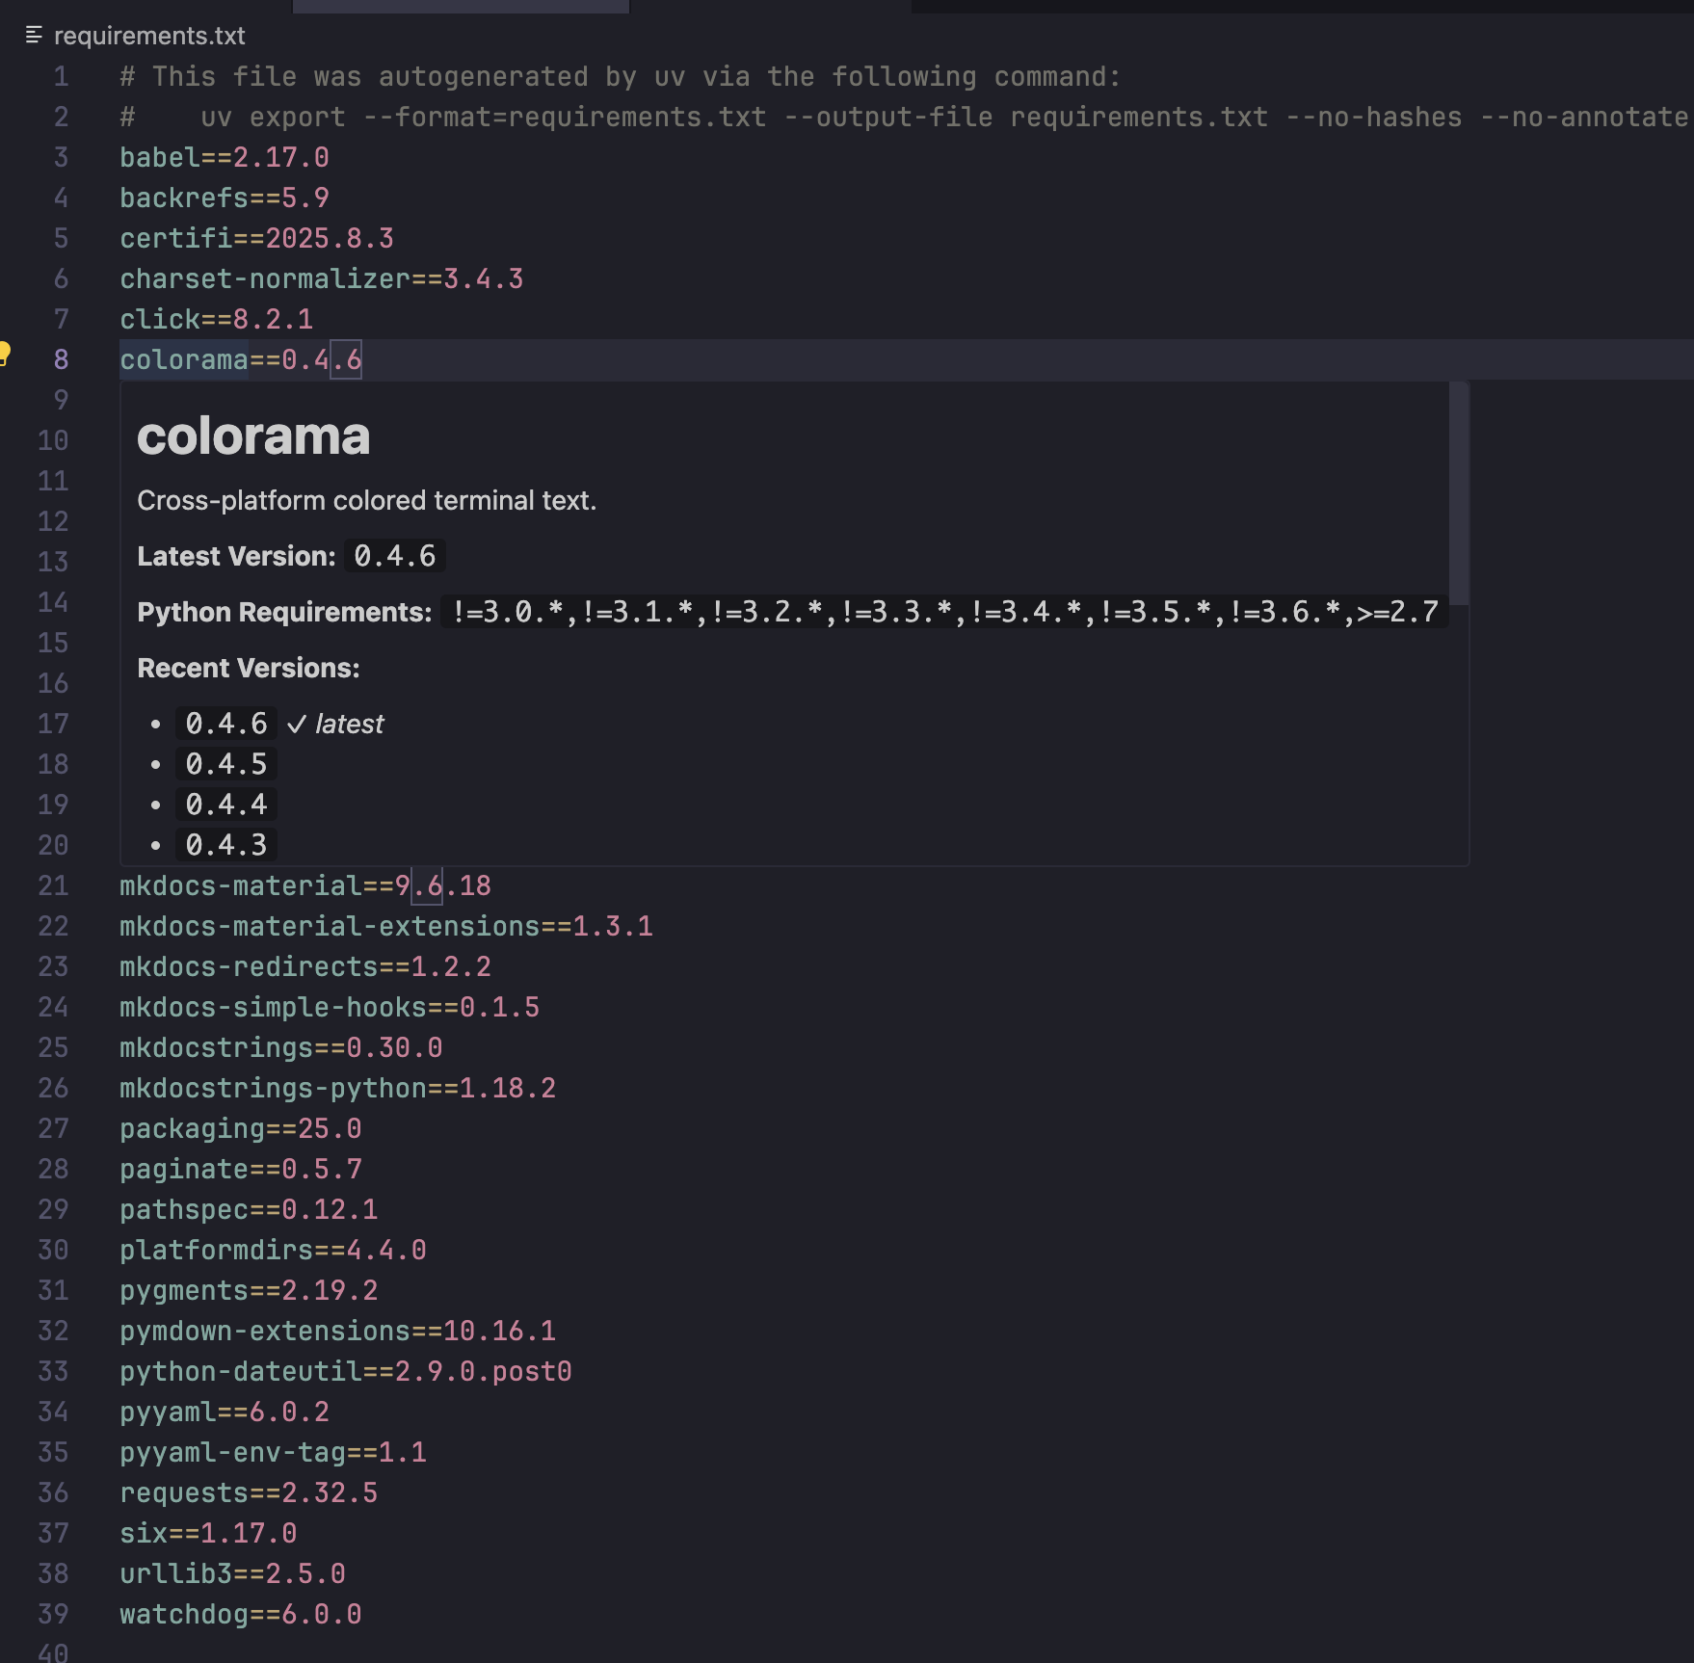Click the urllib3==2.5.0 line
The height and width of the screenshot is (1663, 1694).
232,1573
